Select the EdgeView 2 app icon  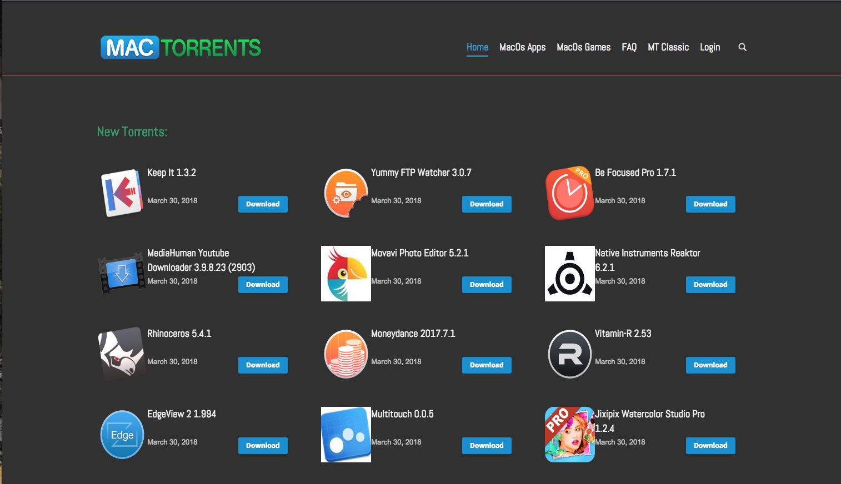122,435
